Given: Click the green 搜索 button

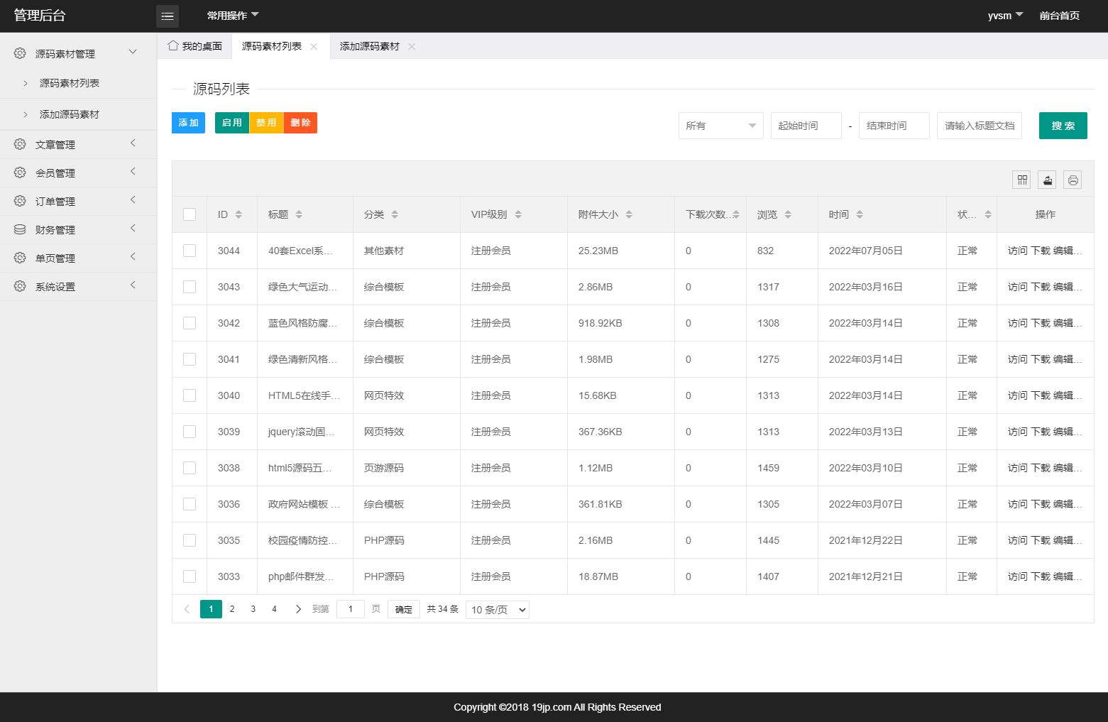Looking at the screenshot, I should pyautogui.click(x=1063, y=126).
